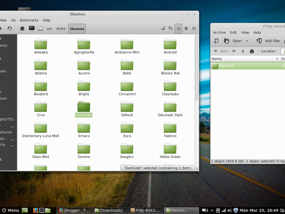The image size is (285, 214).
Task: Open the Name column sort dropdown
Action: tap(277, 59)
